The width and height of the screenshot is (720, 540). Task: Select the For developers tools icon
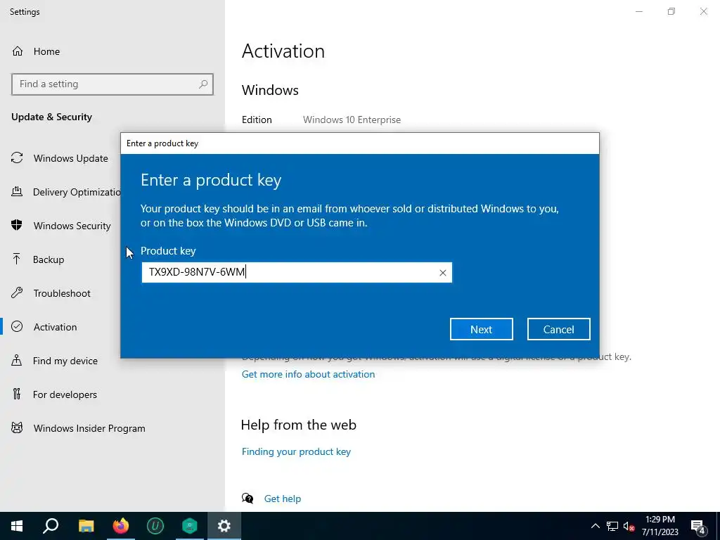tap(17, 394)
